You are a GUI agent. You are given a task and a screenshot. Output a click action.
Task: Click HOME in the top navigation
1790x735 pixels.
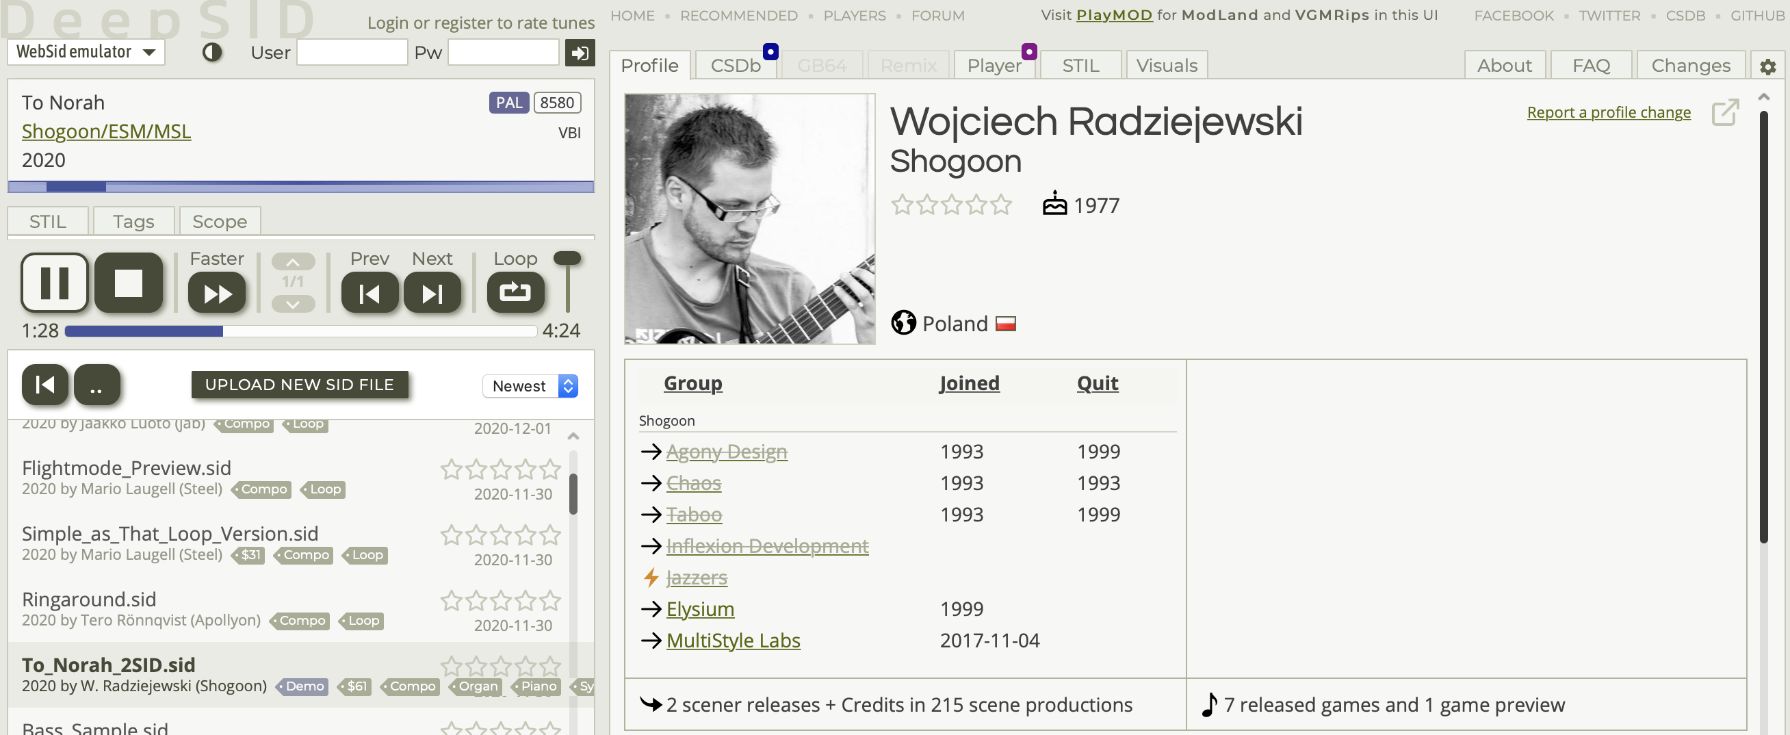click(632, 15)
